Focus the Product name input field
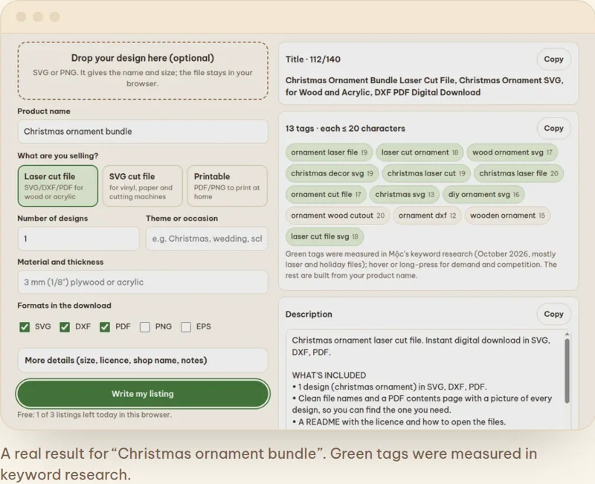595x484 pixels. point(143,132)
